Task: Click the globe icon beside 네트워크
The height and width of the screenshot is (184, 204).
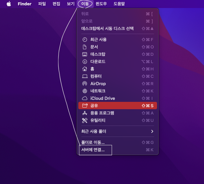Action: tap(85, 91)
